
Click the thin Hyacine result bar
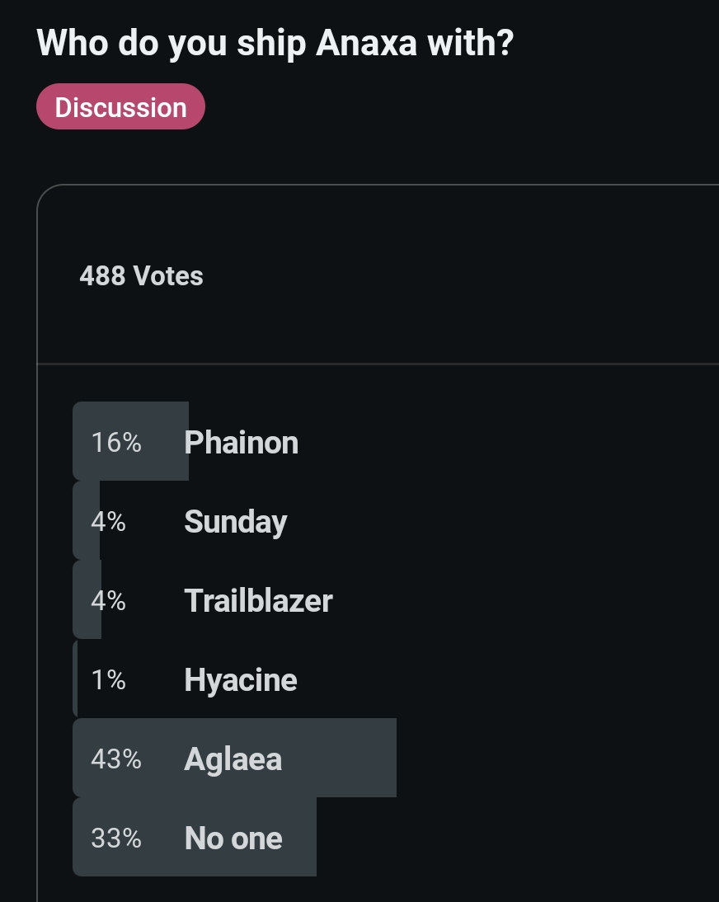point(75,679)
